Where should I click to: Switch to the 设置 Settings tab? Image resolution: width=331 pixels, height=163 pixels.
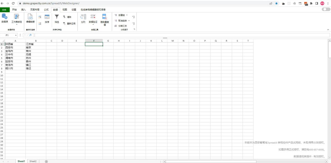coord(74,10)
